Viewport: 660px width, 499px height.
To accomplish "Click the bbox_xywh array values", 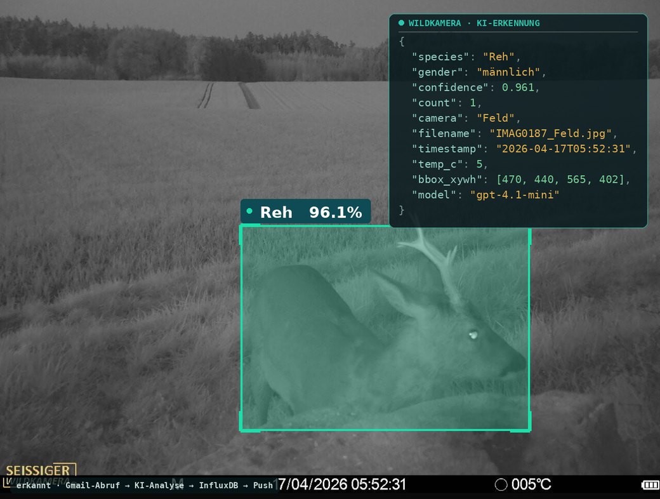I will coord(560,180).
